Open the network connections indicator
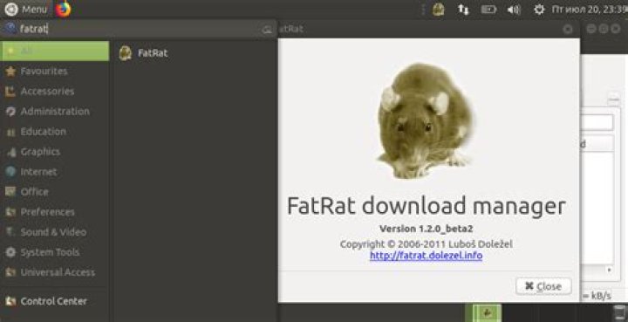628x322 pixels. (x=463, y=9)
